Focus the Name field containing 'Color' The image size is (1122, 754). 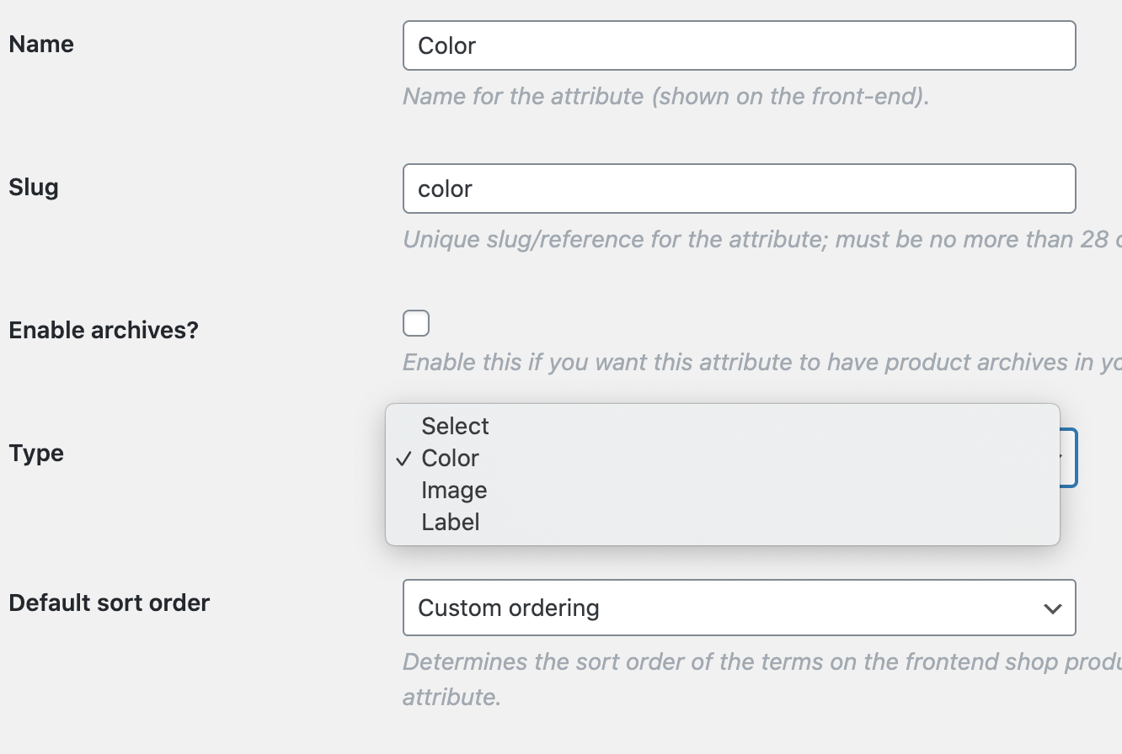click(739, 45)
